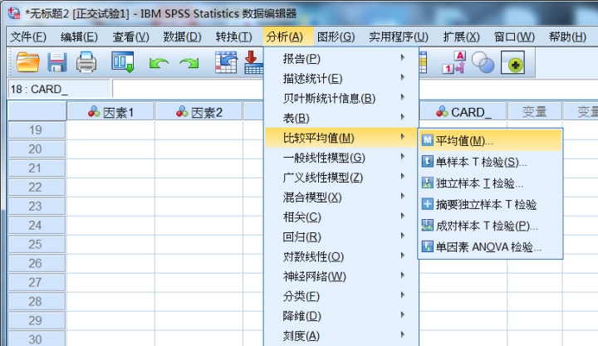Screen dimensions: 598x346
Task: Choose 成对样本 T 检验(P)...
Action: [x=491, y=225]
